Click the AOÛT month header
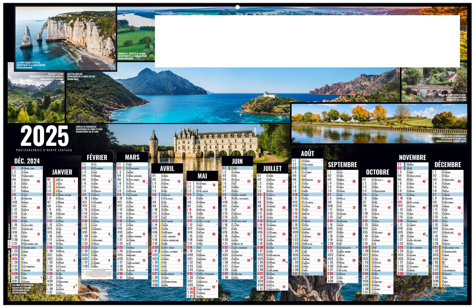 (x=307, y=154)
